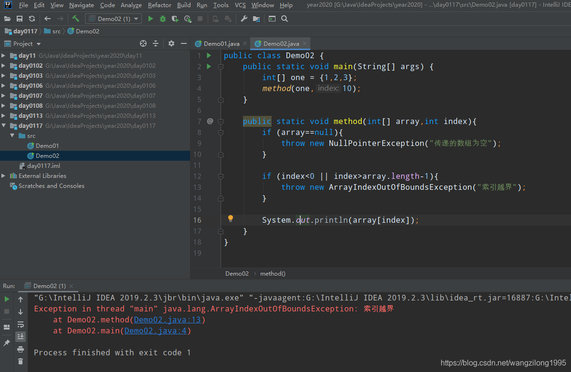The height and width of the screenshot is (372, 571).
Task: Close the Demo01.java tab
Action: click(245, 43)
